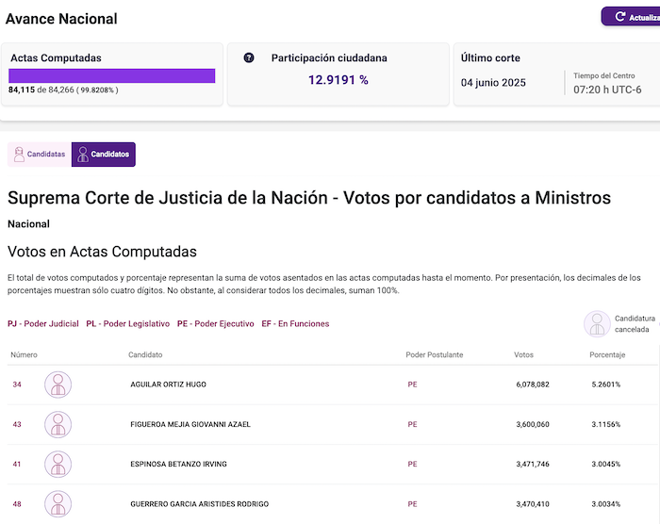Image resolution: width=660 pixels, height=524 pixels.
Task: Click the refresh icon on Actualizar button
Action: (619, 17)
